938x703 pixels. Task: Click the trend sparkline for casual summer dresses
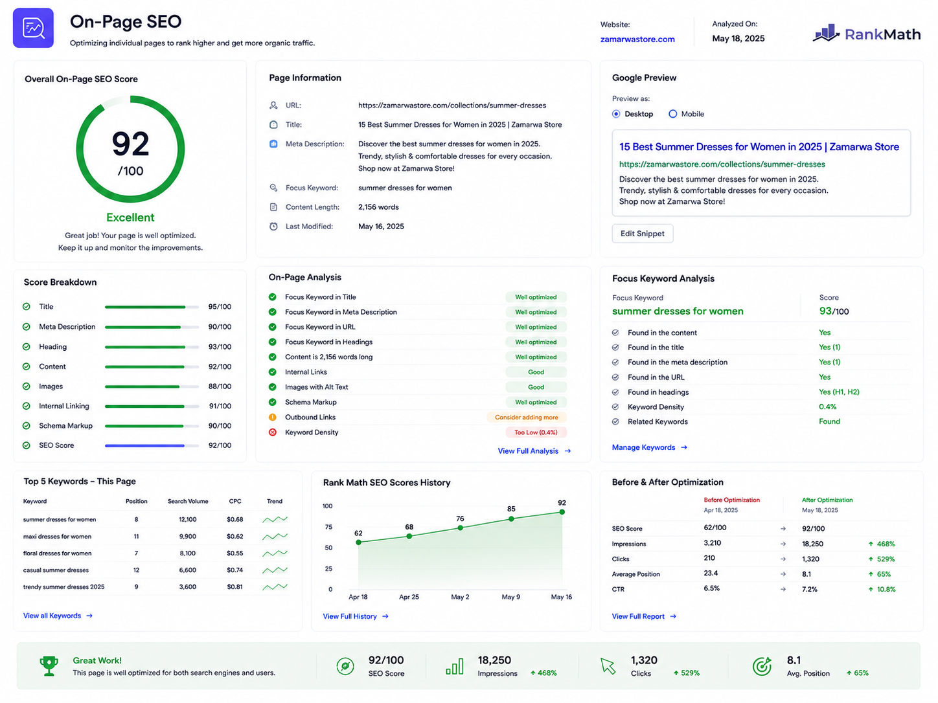tap(275, 570)
